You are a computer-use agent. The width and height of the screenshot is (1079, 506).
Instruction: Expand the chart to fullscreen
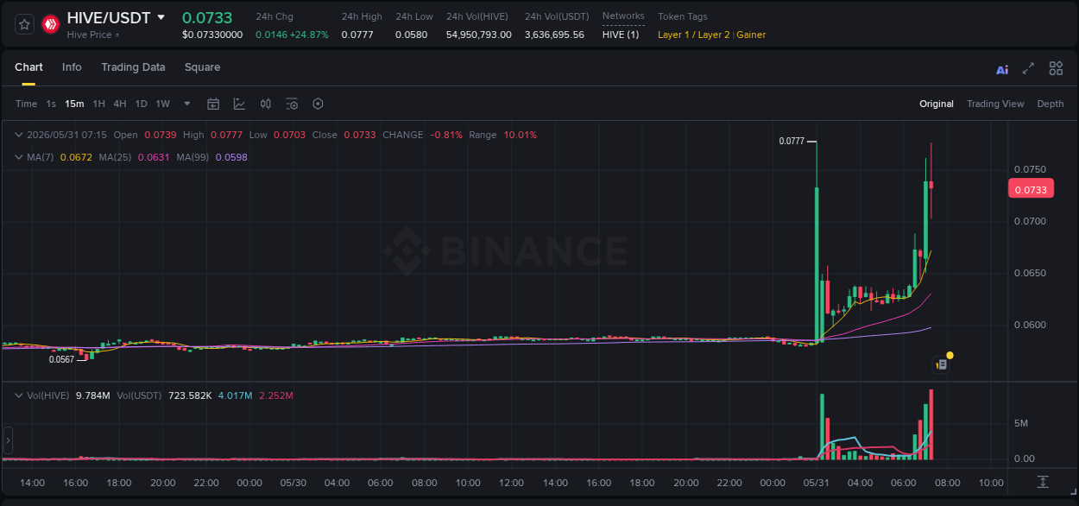click(x=1028, y=68)
